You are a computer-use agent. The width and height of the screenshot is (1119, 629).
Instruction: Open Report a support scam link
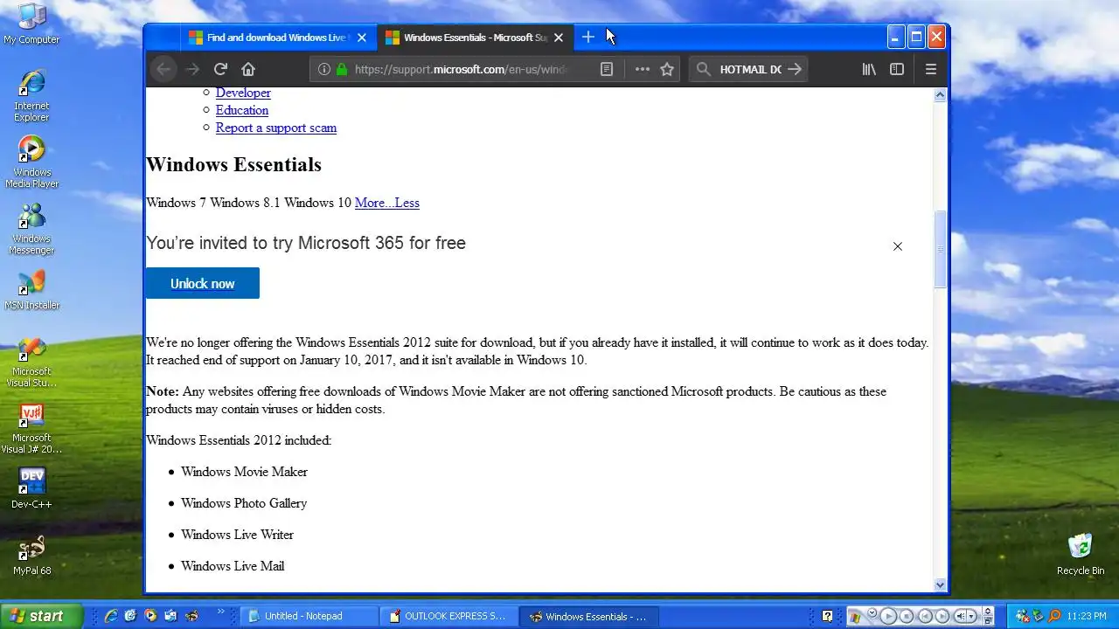276,128
